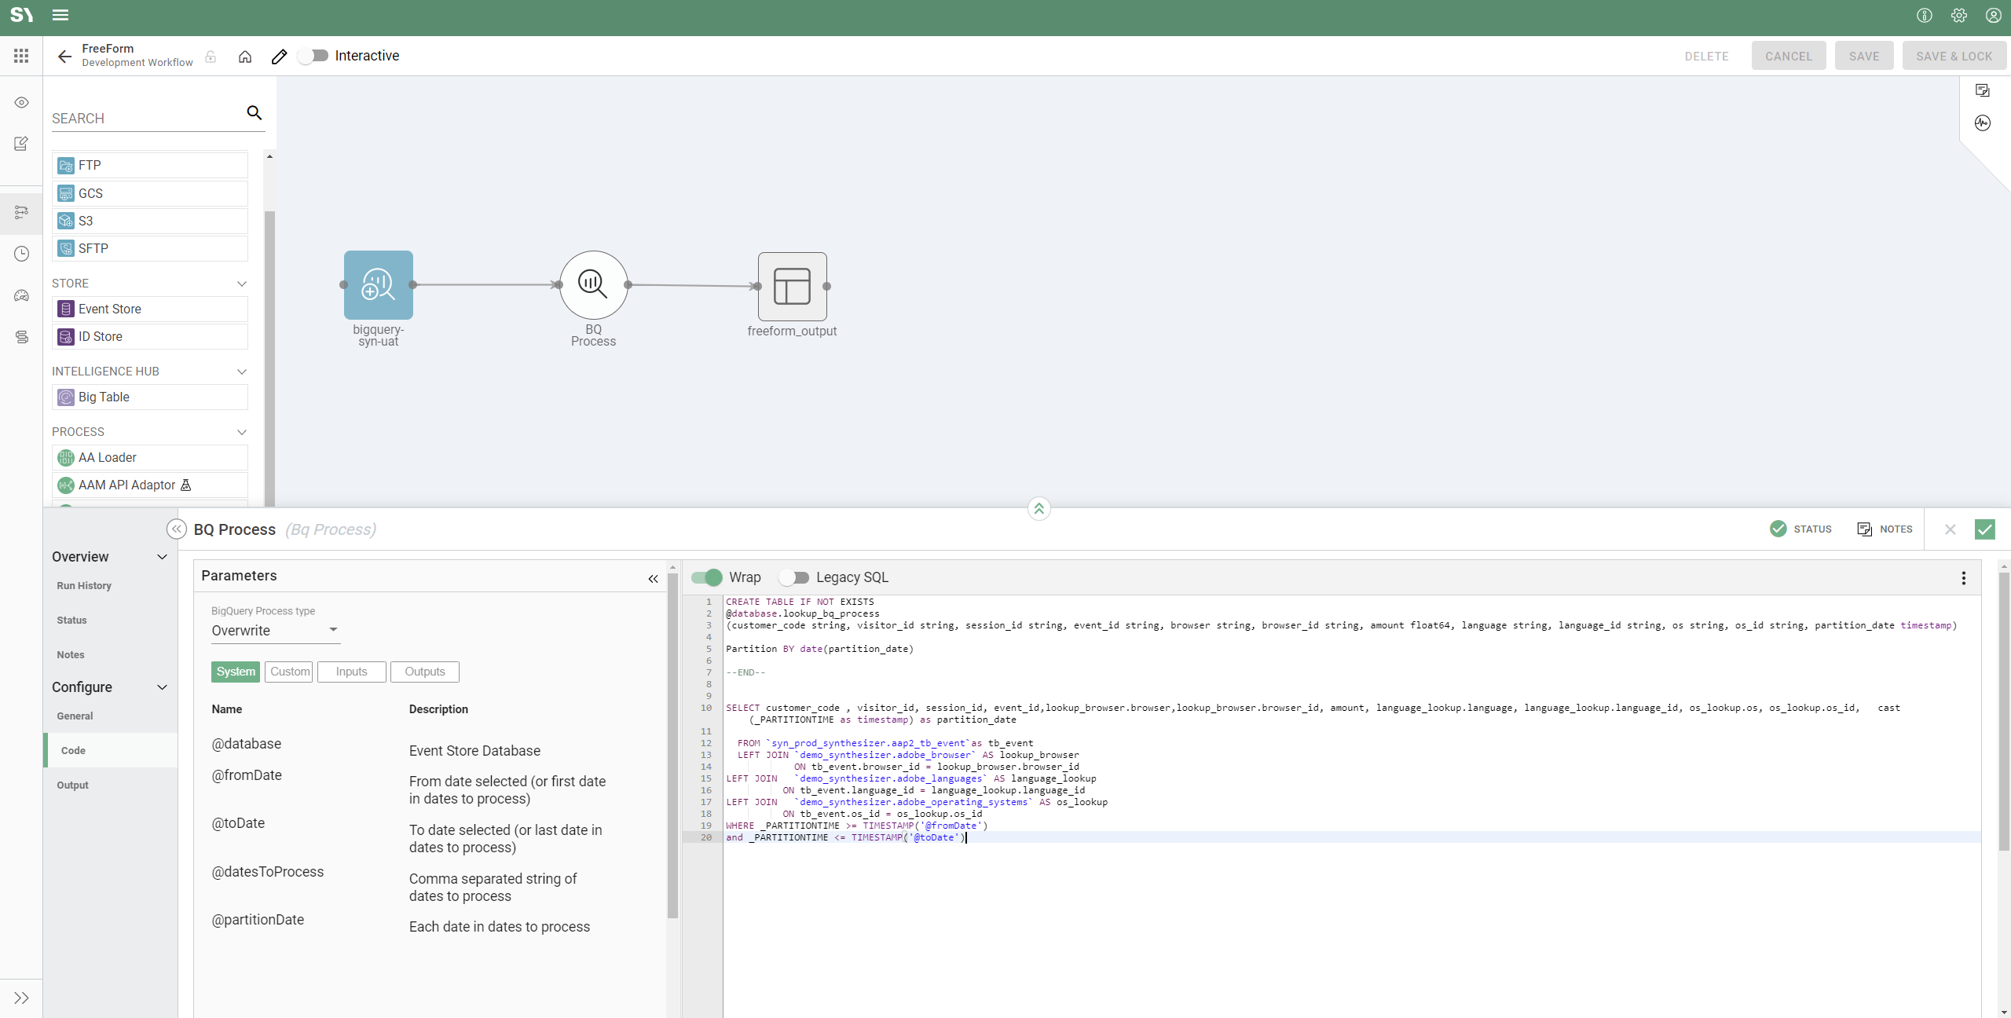Click the green confirm checkmark icon
The width and height of the screenshot is (2011, 1018).
click(x=1984, y=529)
